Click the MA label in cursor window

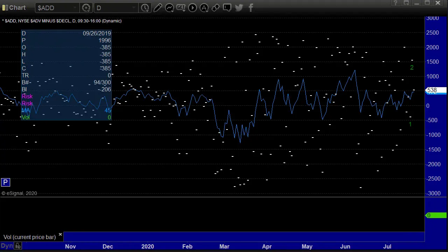coord(26,110)
